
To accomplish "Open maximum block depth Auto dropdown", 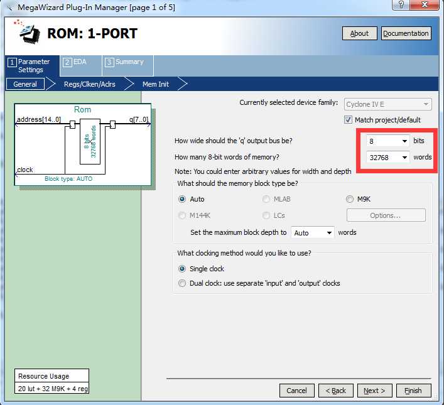I will 313,233.
